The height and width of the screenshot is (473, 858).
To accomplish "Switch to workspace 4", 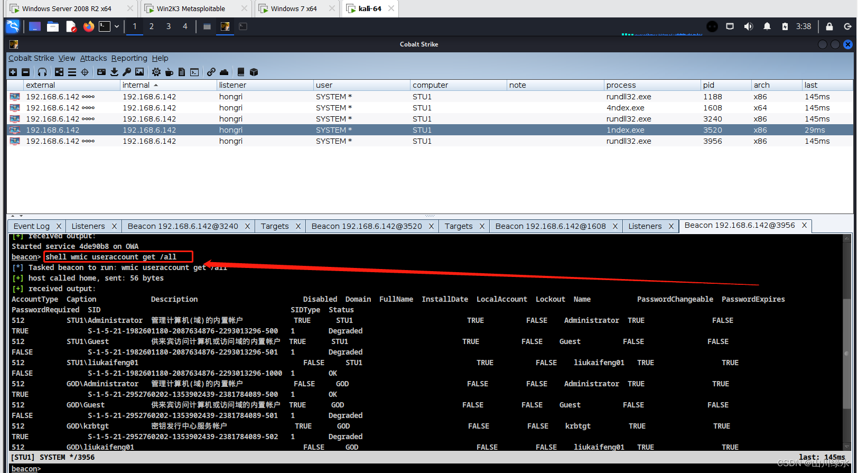I will (x=185, y=26).
